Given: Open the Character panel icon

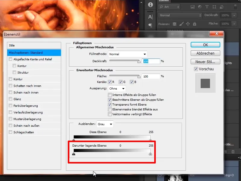Looking at the screenshot, I should (150, 17).
